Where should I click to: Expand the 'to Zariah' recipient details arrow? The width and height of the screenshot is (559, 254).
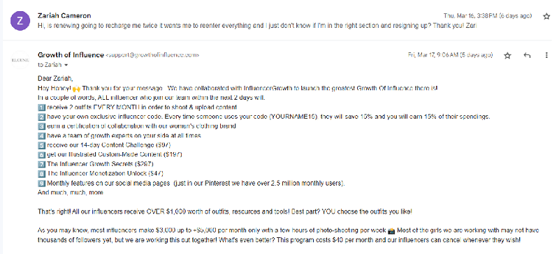[x=66, y=65]
